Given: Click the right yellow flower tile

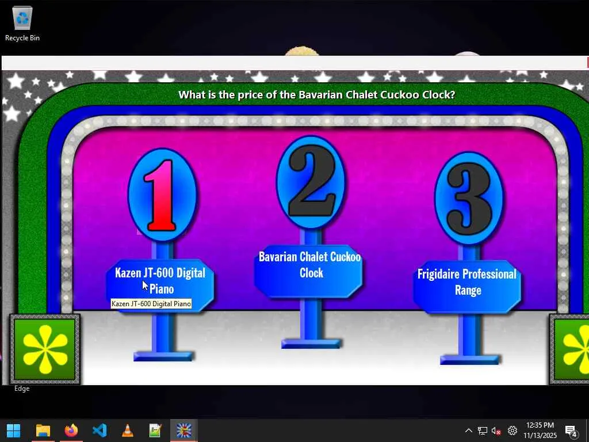Looking at the screenshot, I should 569,349.
